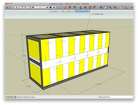Click the 'Drag in direction to pan' hint

[26, 97]
